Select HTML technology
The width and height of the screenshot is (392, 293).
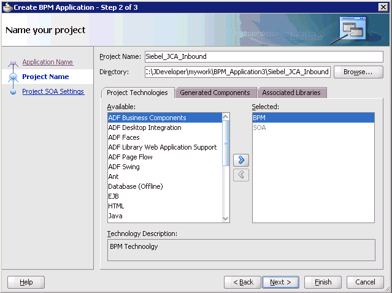165,206
